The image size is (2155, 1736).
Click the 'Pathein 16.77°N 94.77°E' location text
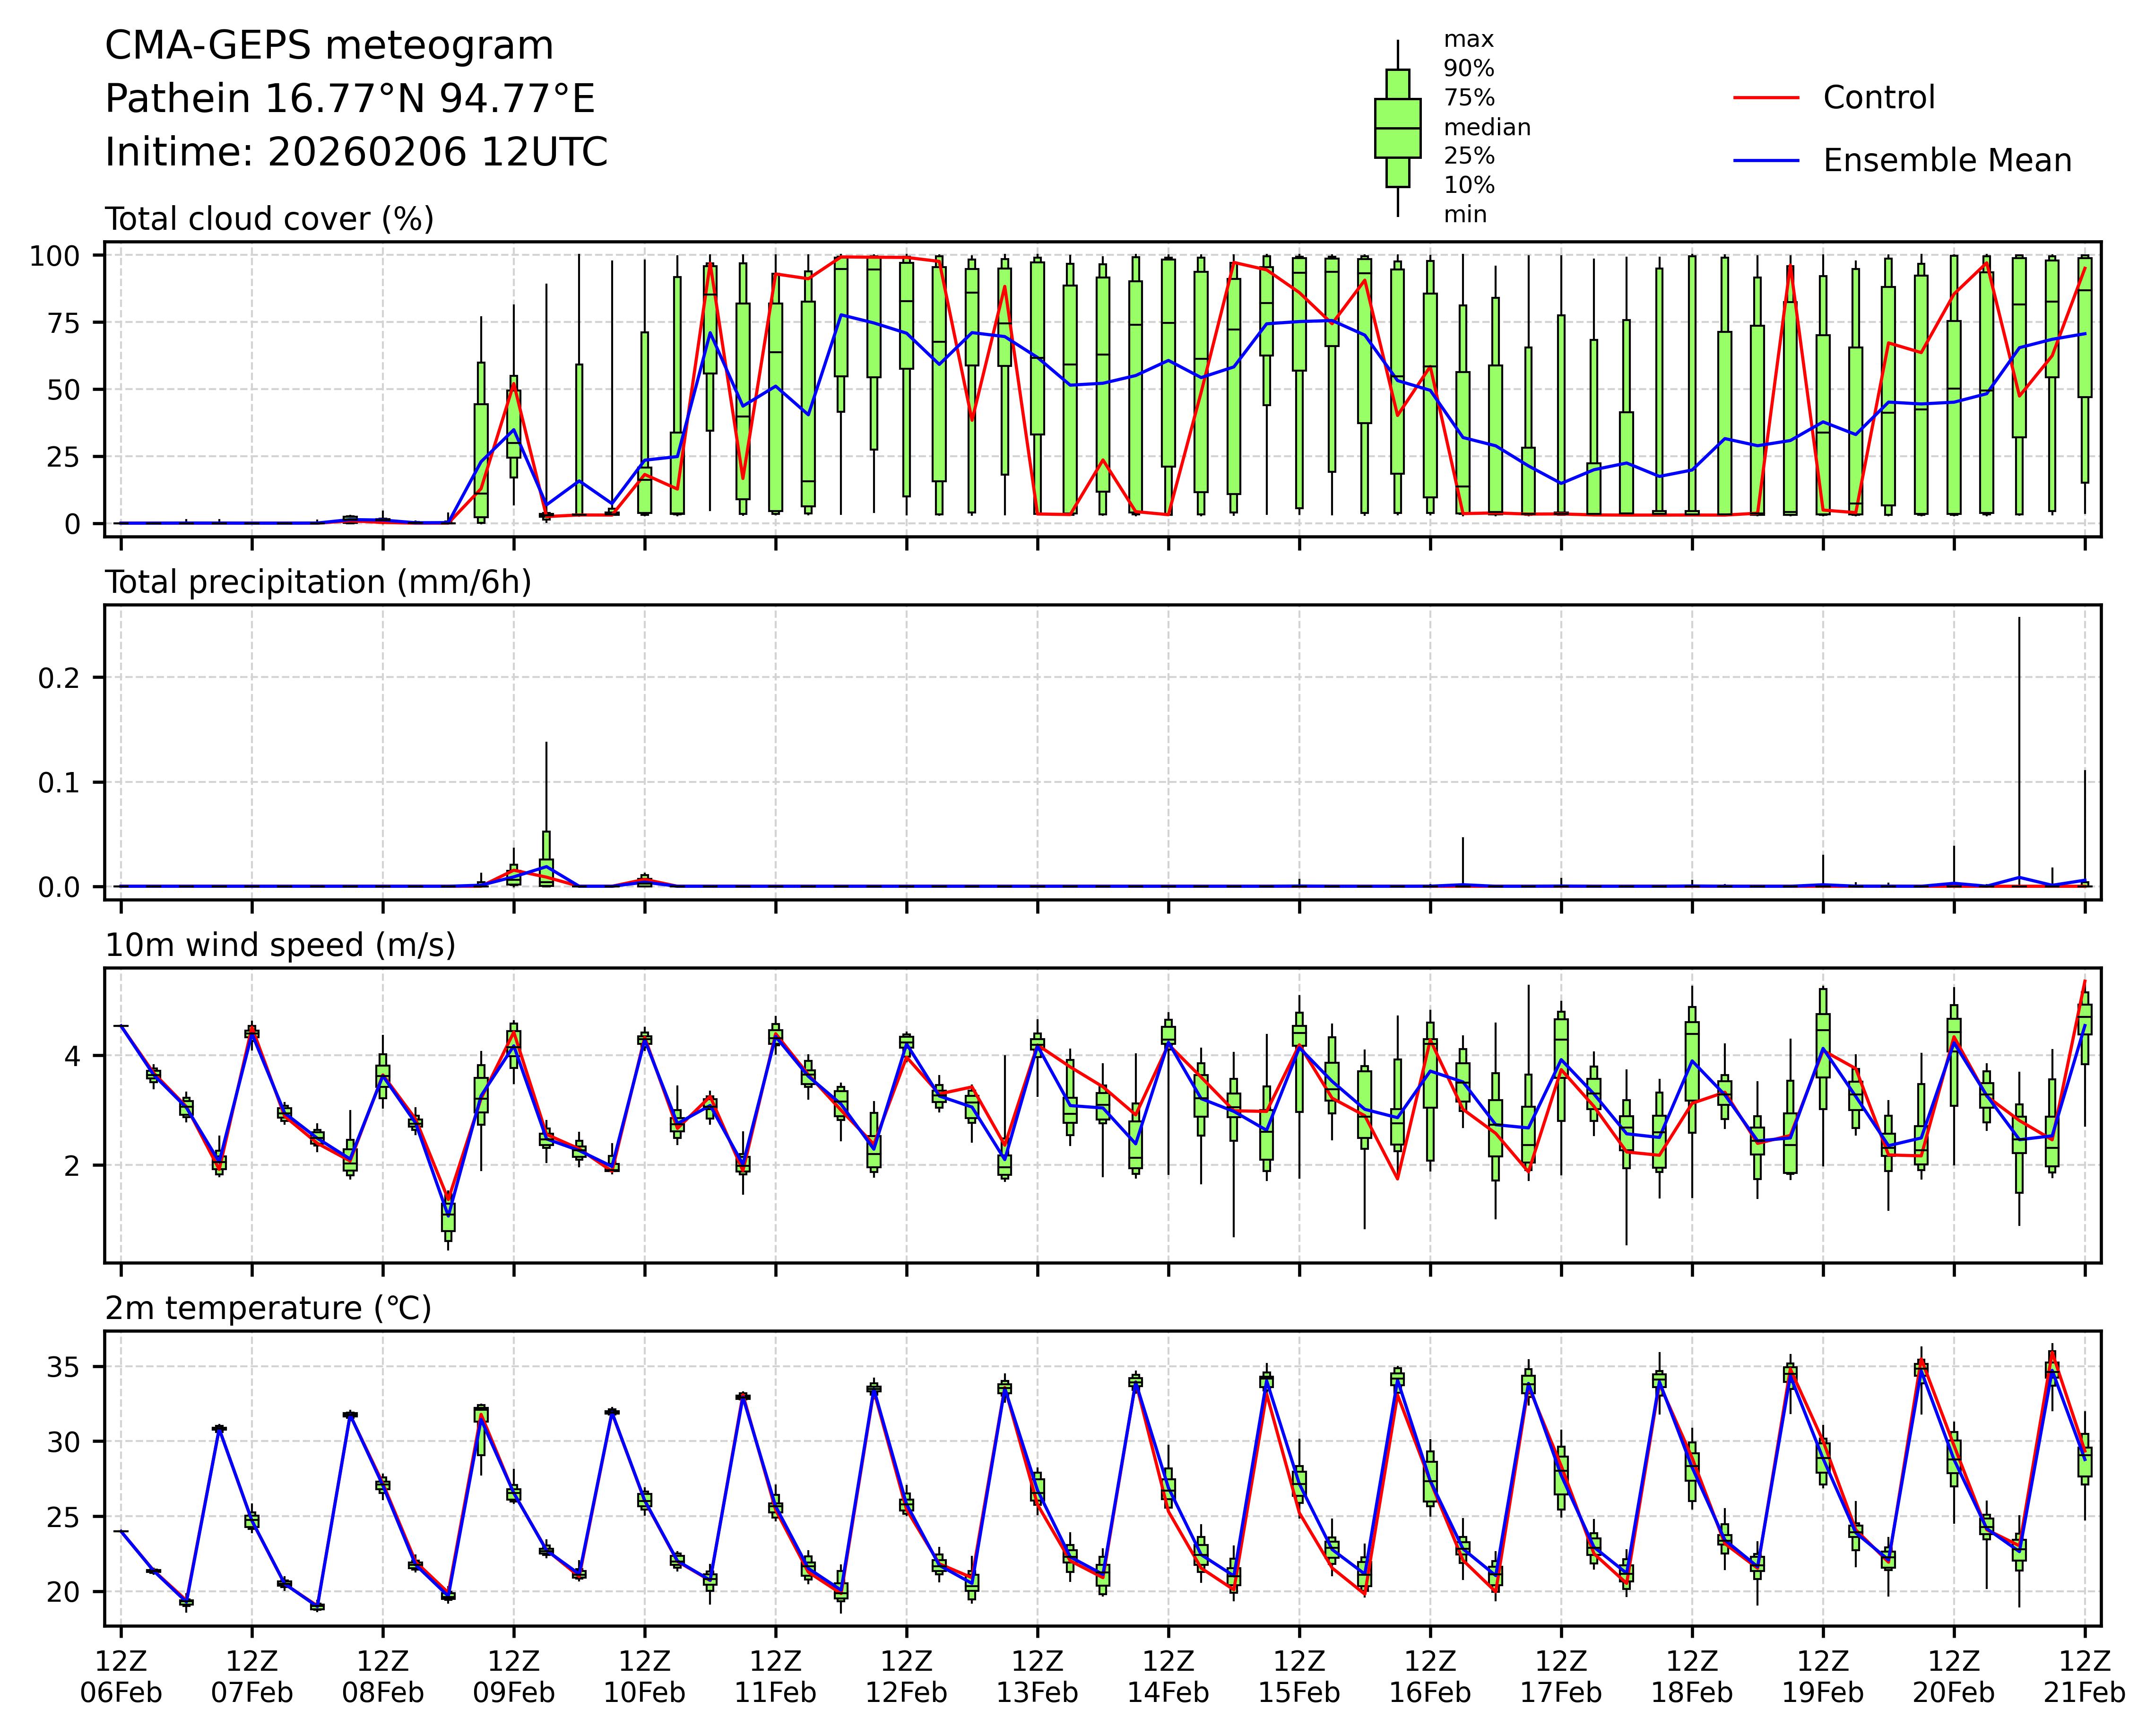tap(350, 99)
